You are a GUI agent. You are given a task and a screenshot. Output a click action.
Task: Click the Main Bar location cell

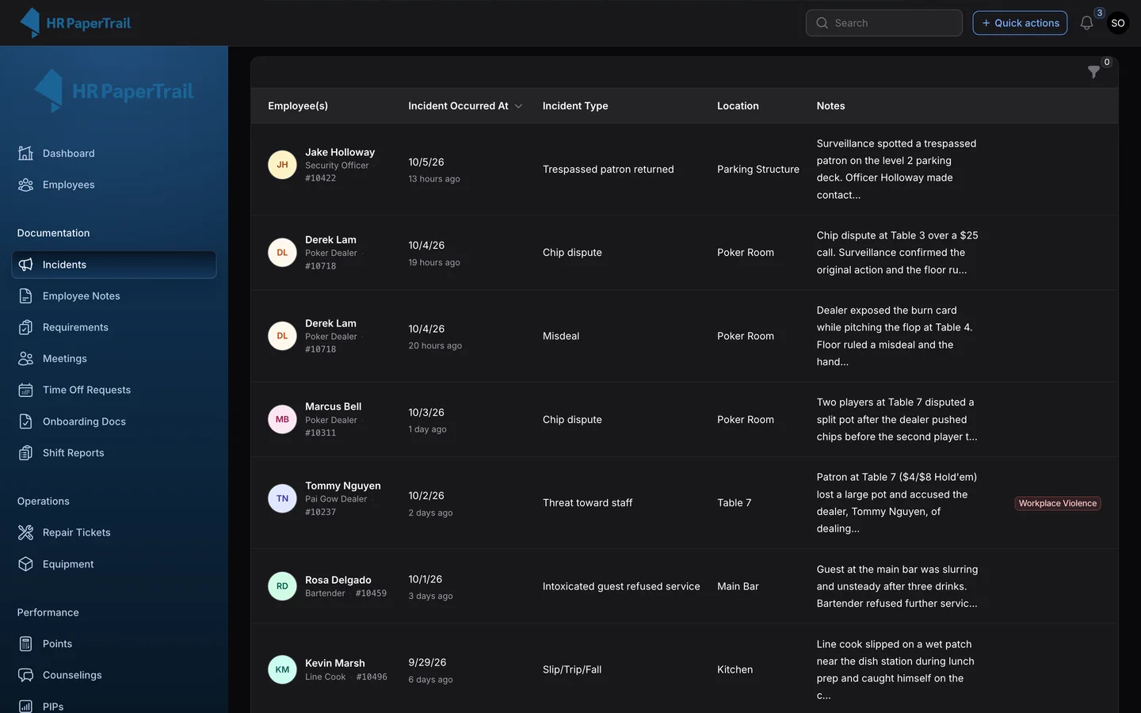click(x=738, y=586)
